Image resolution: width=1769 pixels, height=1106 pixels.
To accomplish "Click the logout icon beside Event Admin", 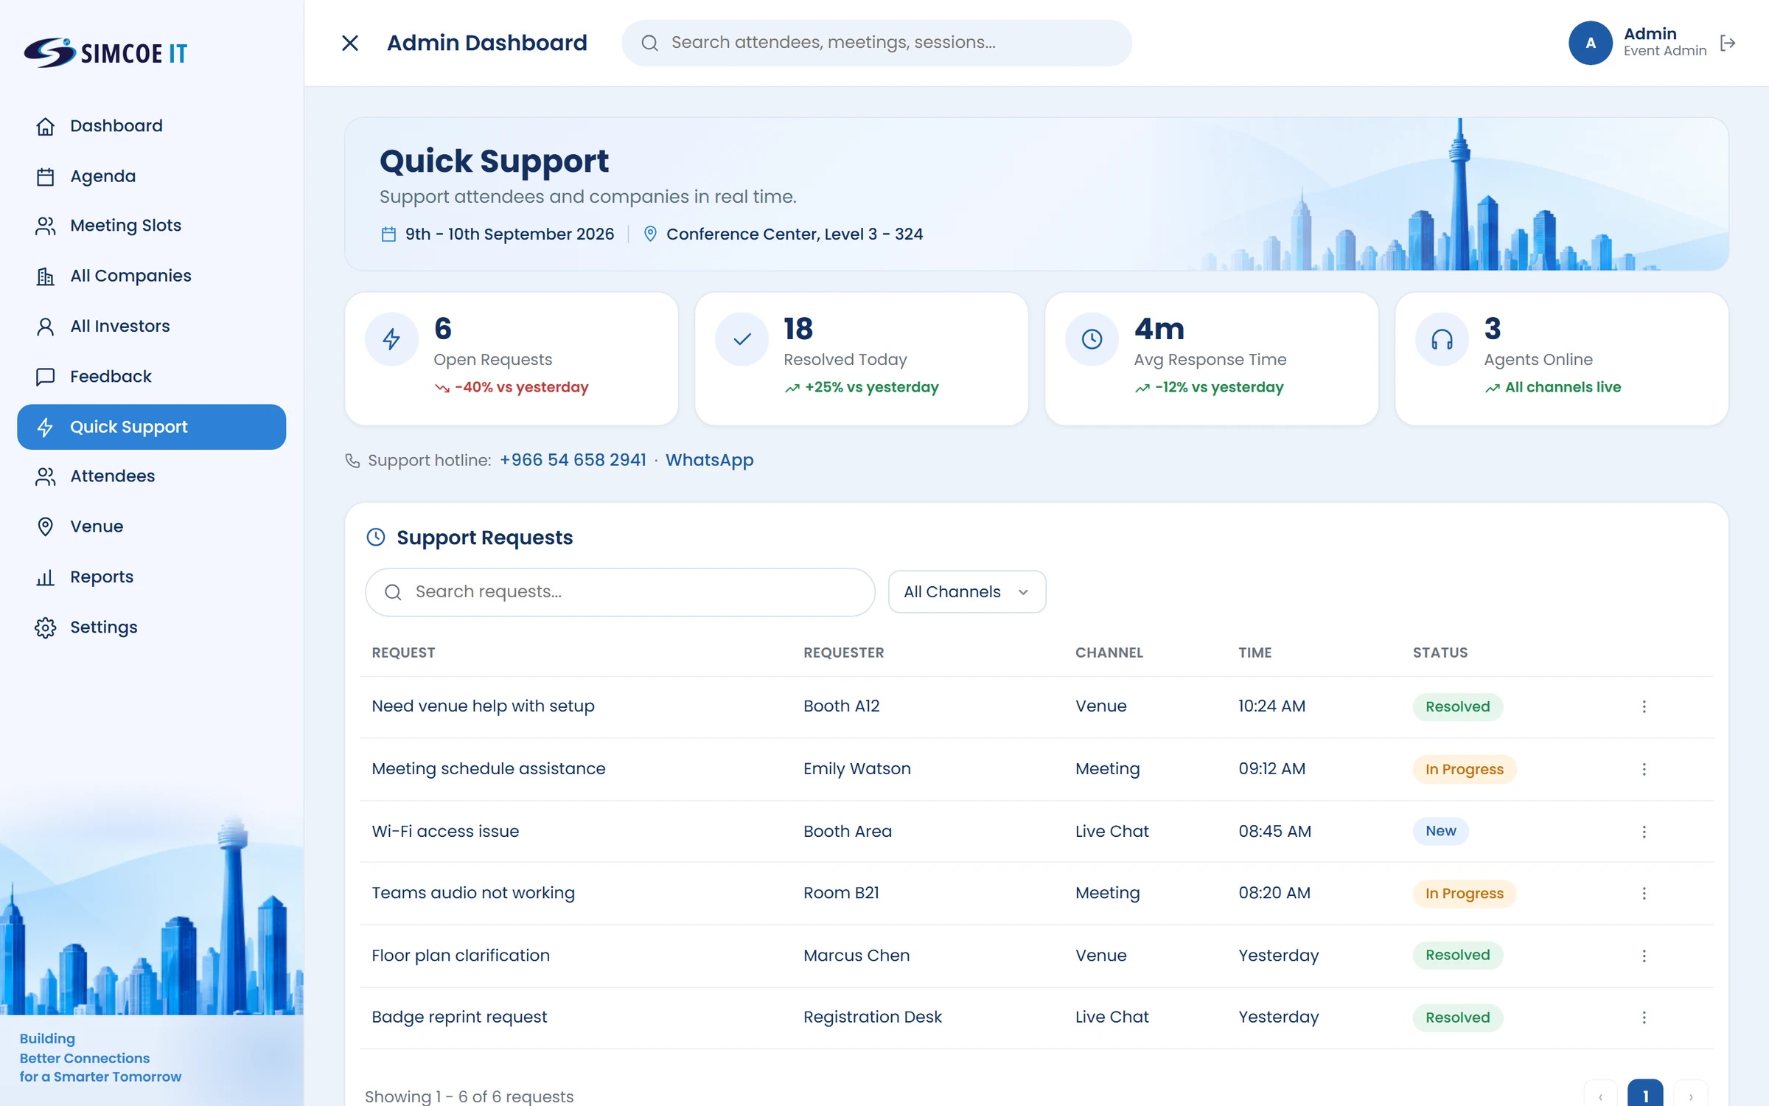I will click(x=1728, y=44).
